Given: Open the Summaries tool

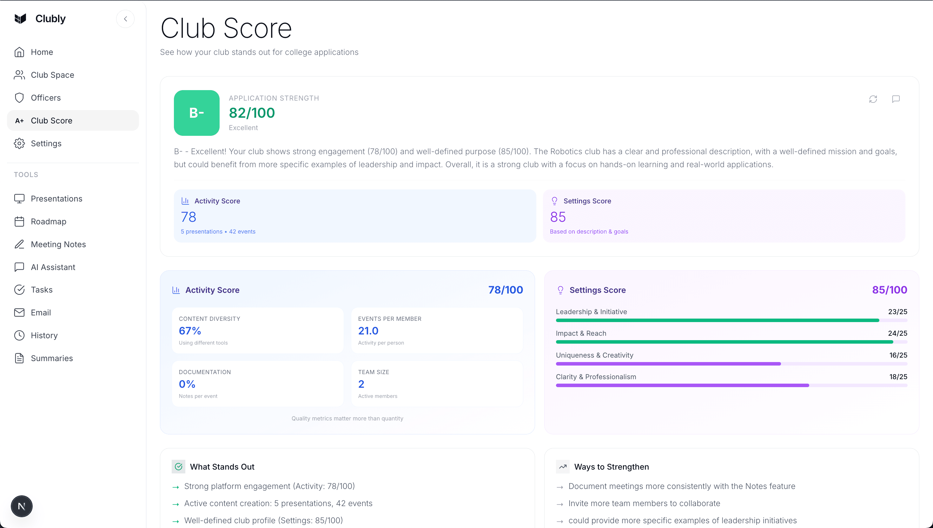Looking at the screenshot, I should (52, 358).
